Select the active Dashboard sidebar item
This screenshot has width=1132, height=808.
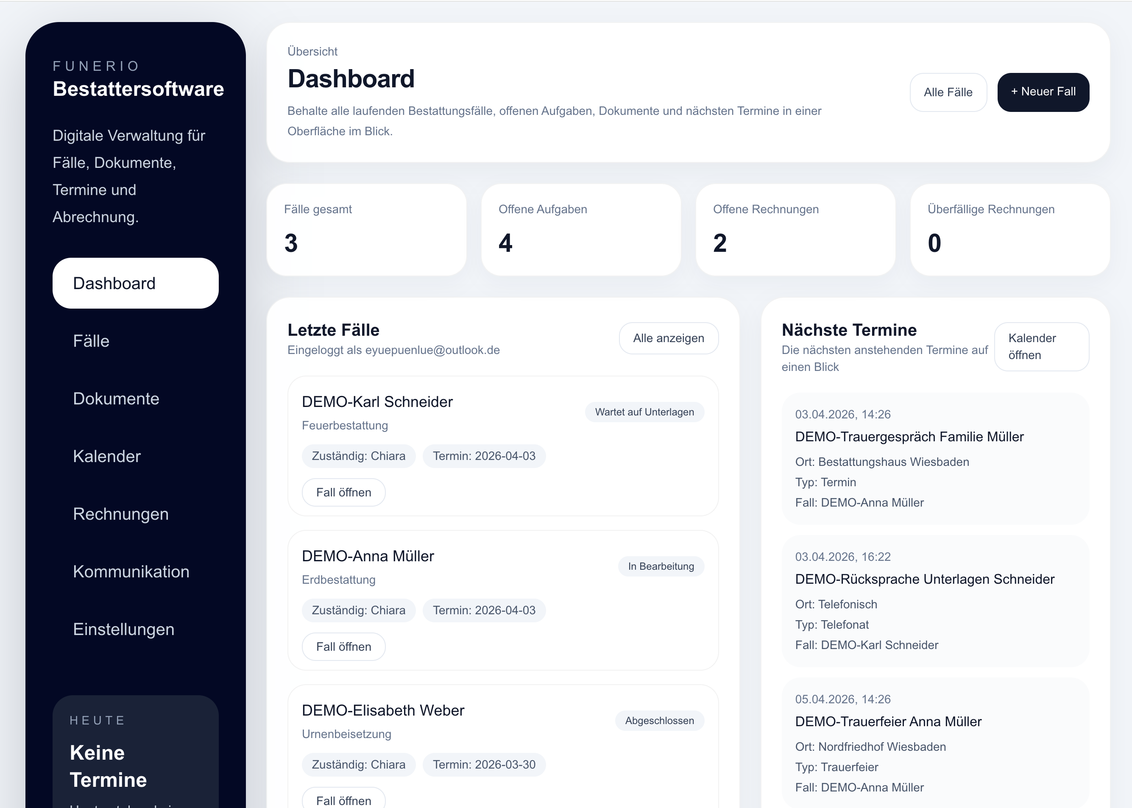click(135, 283)
